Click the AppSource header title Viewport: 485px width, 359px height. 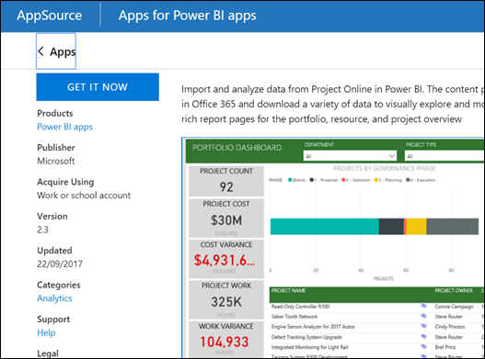coord(50,16)
